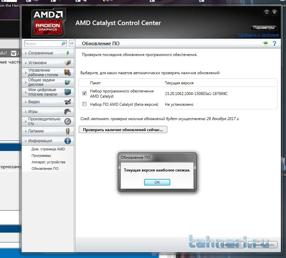This screenshot has height=258, width=286.
Task: Select Программы under Информация
Action: point(41,156)
